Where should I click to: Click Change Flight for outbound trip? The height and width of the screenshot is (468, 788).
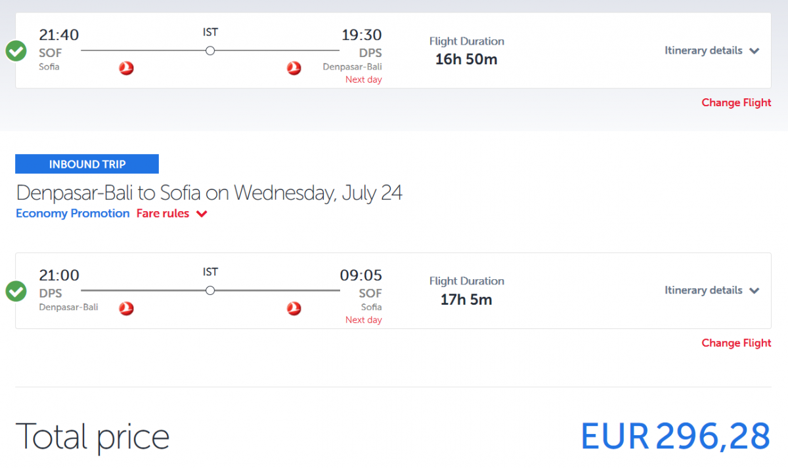tap(736, 103)
